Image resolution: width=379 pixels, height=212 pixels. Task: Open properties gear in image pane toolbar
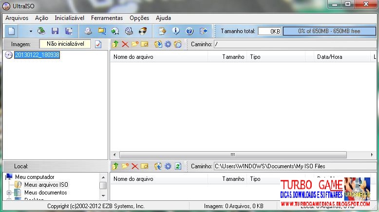(x=168, y=44)
